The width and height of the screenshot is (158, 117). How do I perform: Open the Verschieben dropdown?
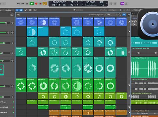(x=137, y=10)
